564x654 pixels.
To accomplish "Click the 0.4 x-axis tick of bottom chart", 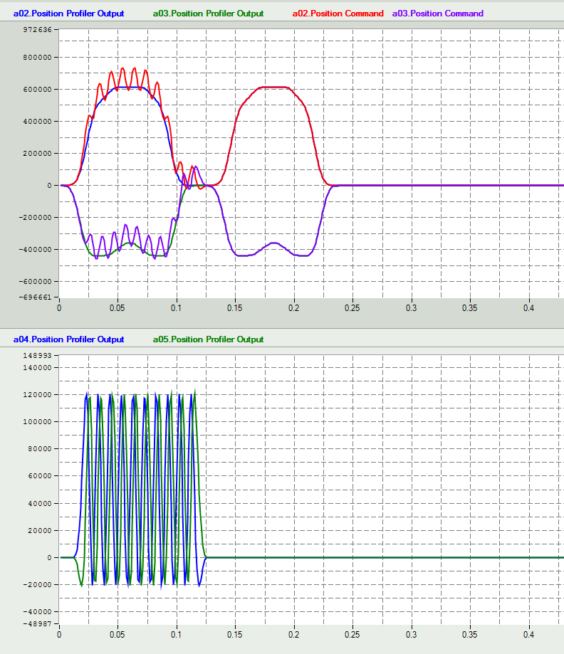I will [529, 634].
